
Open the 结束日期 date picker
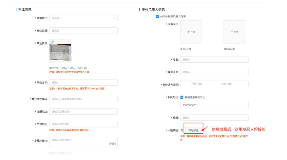pyautogui.click(x=226, y=84)
